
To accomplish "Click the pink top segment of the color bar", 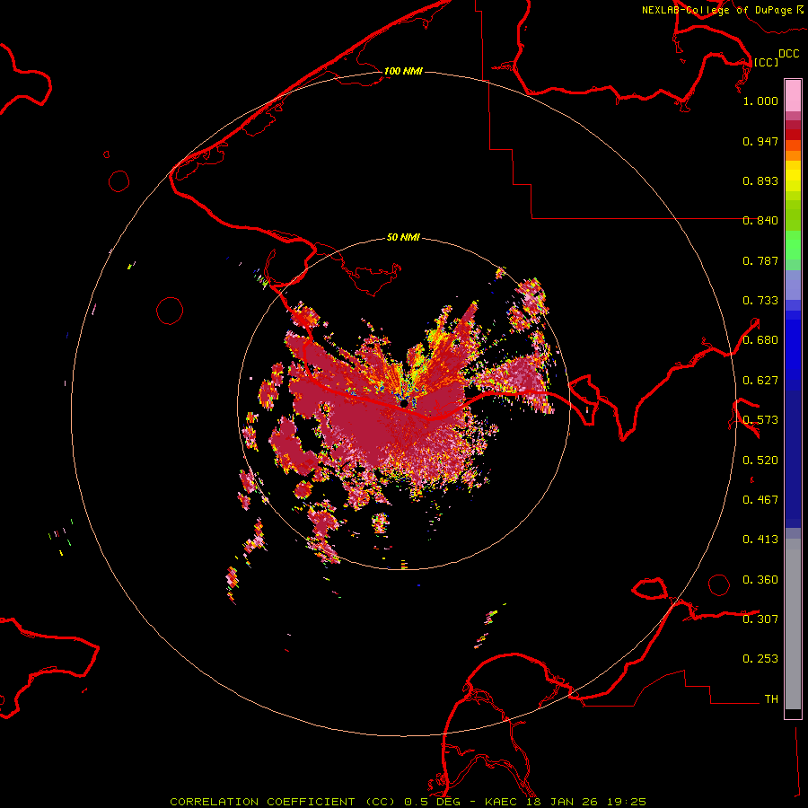I will (793, 96).
